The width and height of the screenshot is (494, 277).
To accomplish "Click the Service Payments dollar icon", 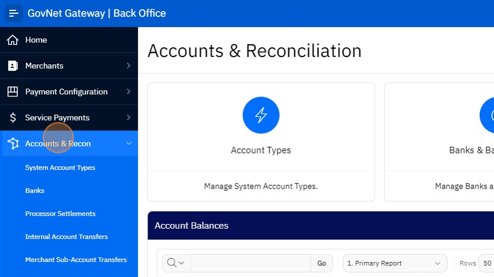I will [x=13, y=118].
